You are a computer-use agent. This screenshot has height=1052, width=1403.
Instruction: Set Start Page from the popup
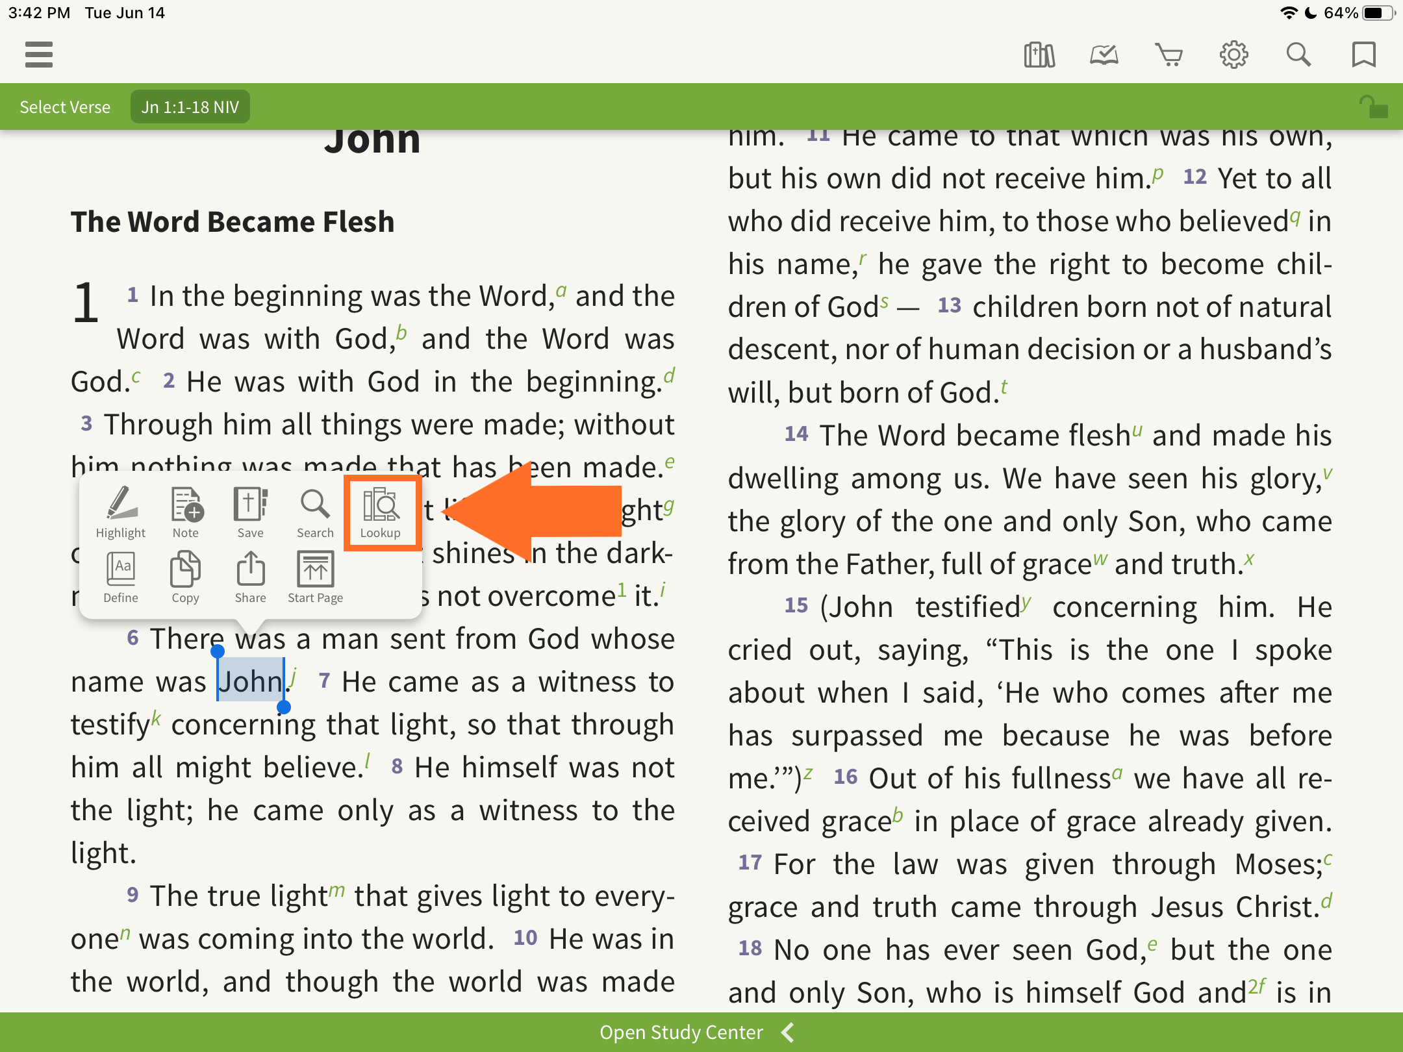click(316, 577)
